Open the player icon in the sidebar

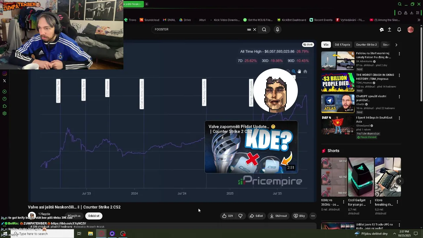pos(4,92)
